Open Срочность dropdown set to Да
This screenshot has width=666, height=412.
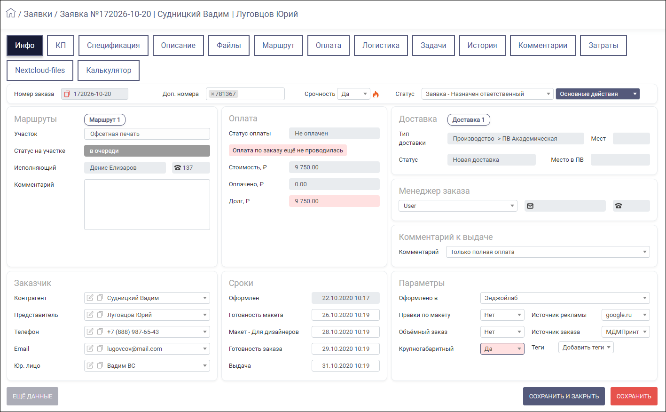point(353,94)
